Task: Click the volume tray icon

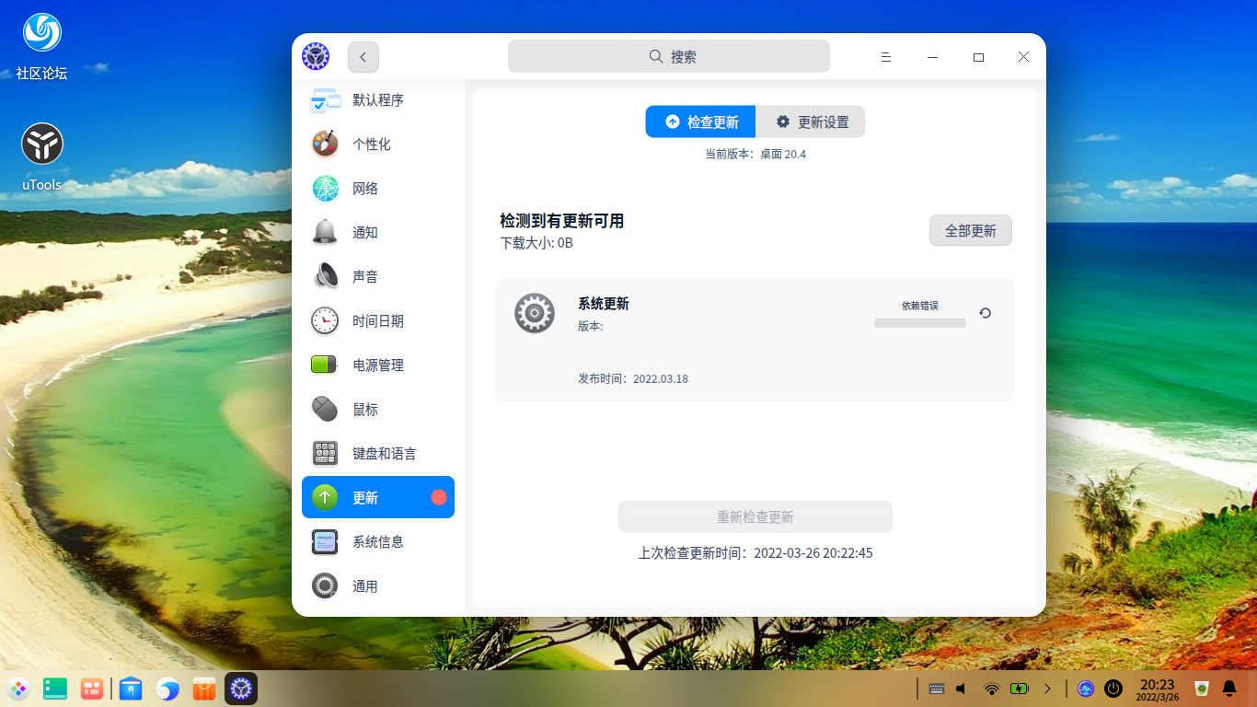Action: (x=962, y=689)
